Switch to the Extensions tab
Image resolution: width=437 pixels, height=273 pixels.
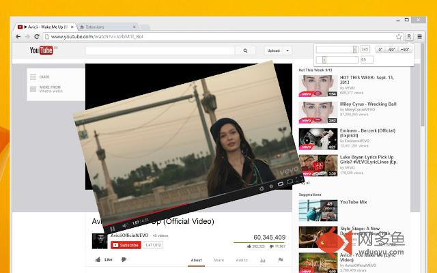[x=107, y=27]
